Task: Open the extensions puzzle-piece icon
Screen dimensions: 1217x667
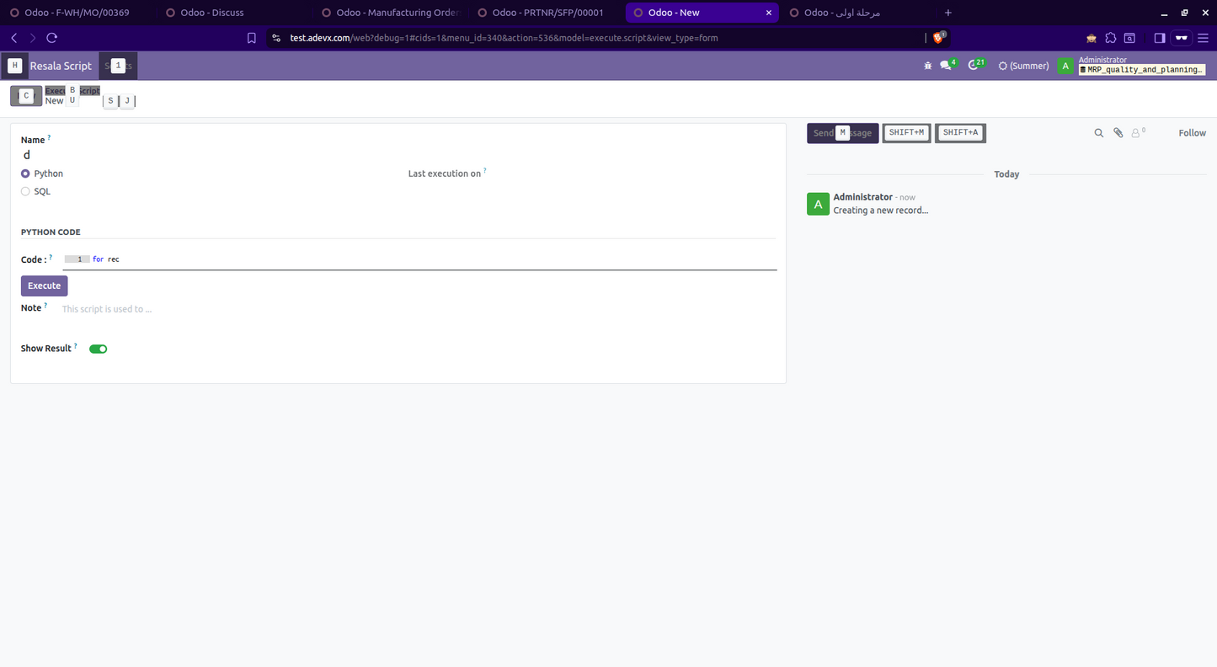Action: (1110, 38)
